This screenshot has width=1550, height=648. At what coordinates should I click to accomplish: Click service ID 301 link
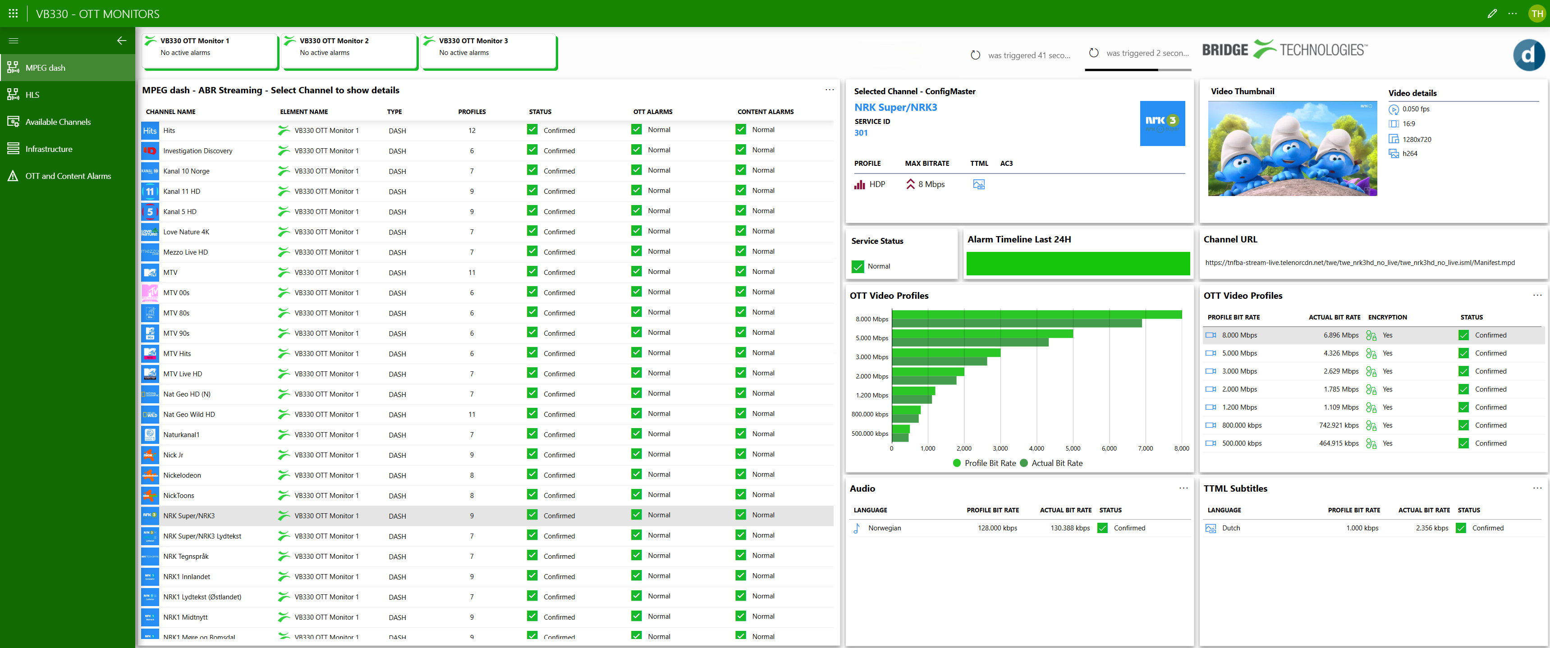(x=861, y=132)
